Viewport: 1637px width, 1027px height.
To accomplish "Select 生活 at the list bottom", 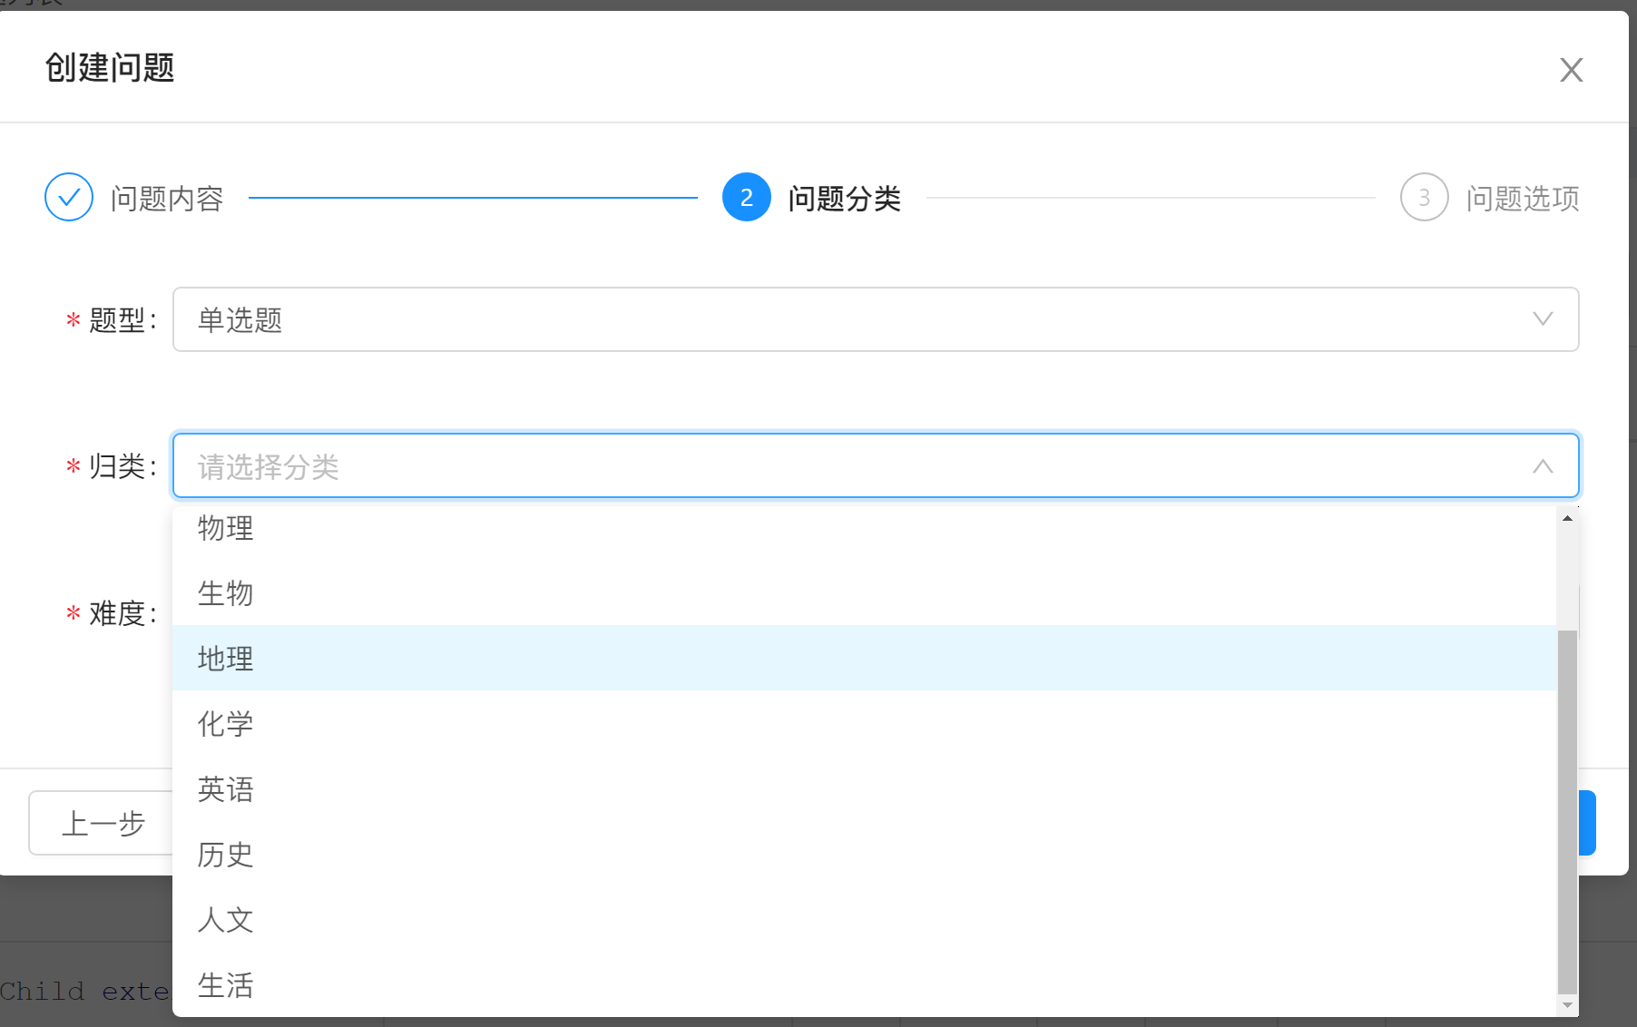I will [x=226, y=985].
